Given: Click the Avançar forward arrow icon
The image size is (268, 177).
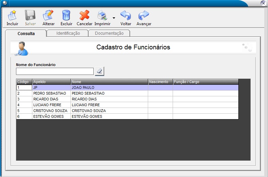Looking at the screenshot, I should pyautogui.click(x=144, y=15).
